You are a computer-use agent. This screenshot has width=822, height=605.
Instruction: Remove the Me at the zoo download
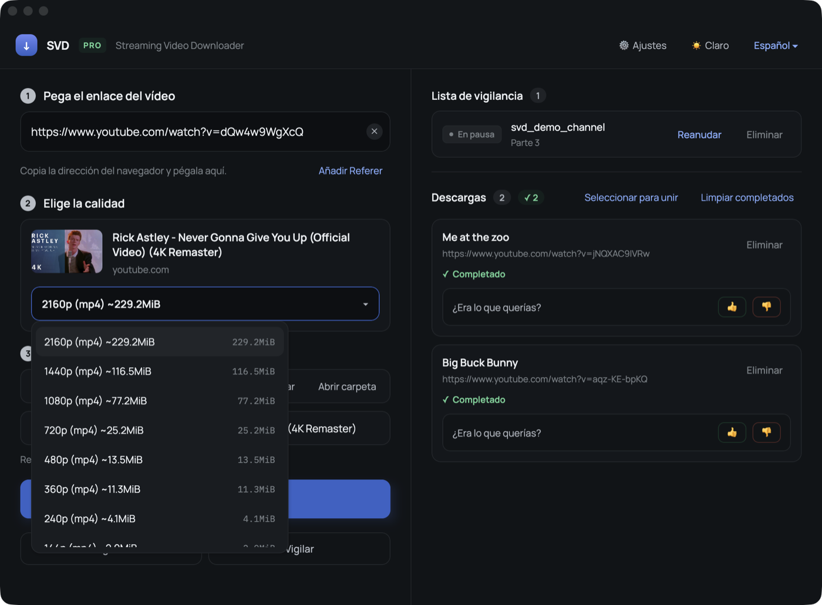pyautogui.click(x=764, y=245)
